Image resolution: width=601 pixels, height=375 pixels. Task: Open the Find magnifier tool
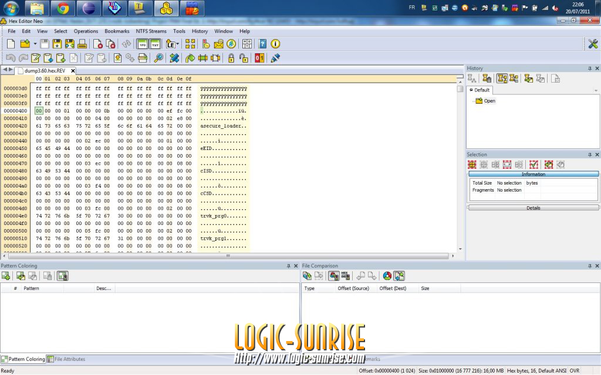pos(158,58)
